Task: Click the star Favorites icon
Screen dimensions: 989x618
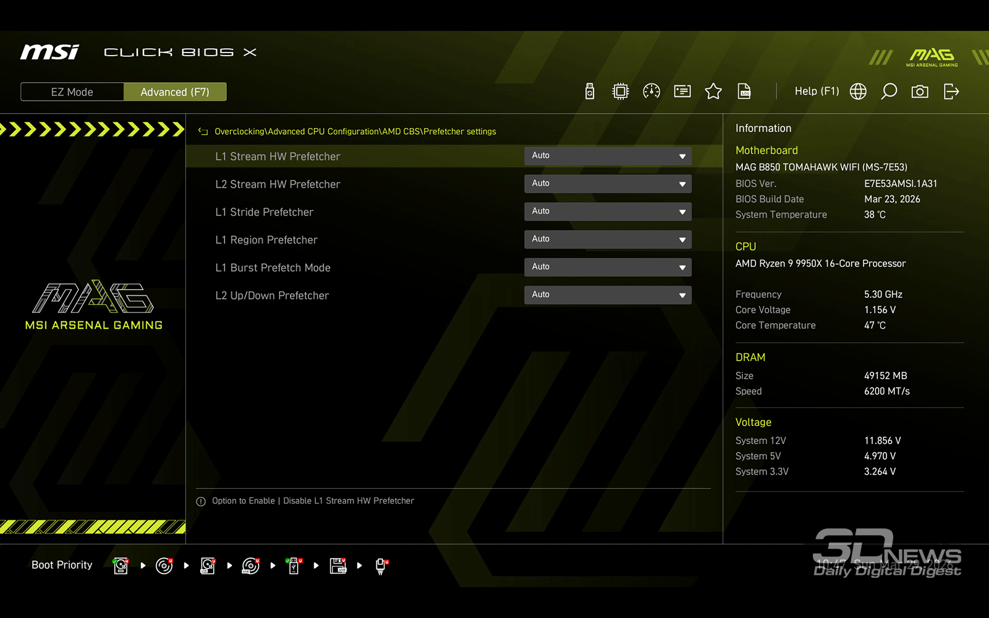Action: click(713, 91)
